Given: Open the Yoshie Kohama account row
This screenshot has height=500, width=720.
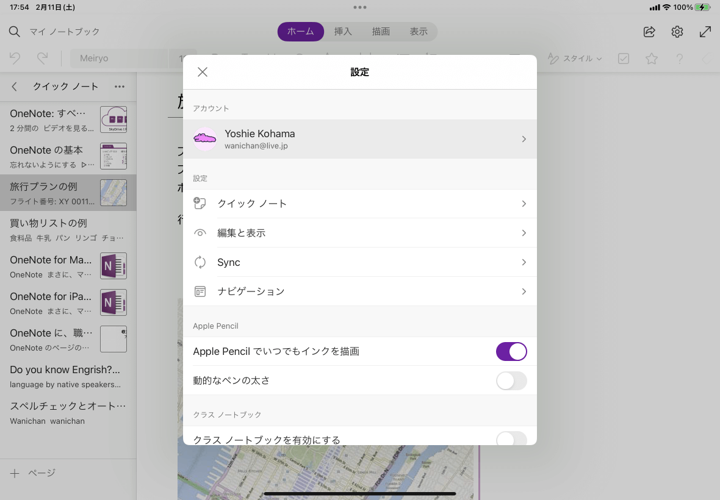Looking at the screenshot, I should click(x=359, y=139).
